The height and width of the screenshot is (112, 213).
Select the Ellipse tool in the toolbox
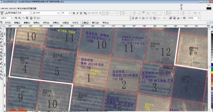(x=1, y=49)
